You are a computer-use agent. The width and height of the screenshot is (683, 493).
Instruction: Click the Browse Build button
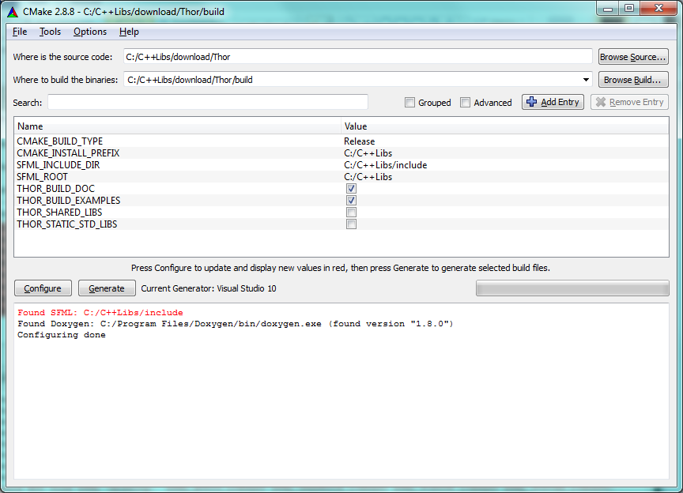(x=633, y=80)
